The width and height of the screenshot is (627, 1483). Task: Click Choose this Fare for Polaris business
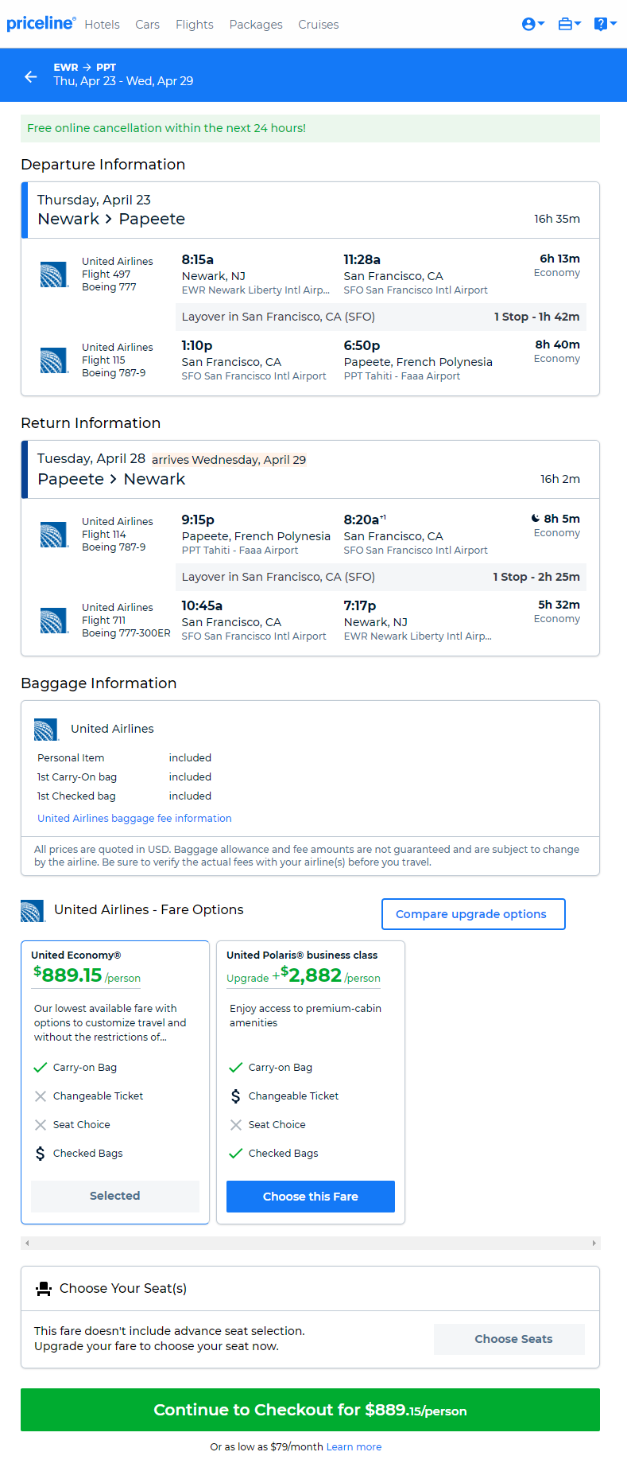(x=311, y=1197)
